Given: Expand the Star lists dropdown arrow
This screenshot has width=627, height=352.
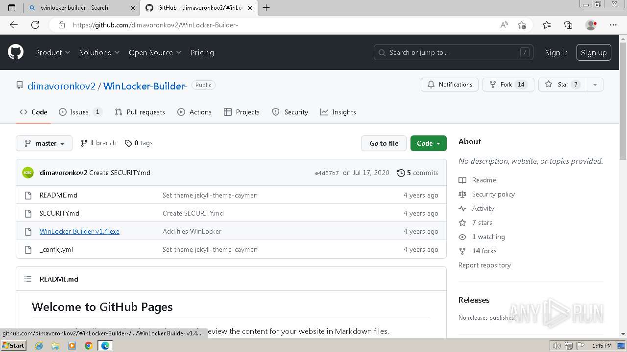Looking at the screenshot, I should coord(595,85).
